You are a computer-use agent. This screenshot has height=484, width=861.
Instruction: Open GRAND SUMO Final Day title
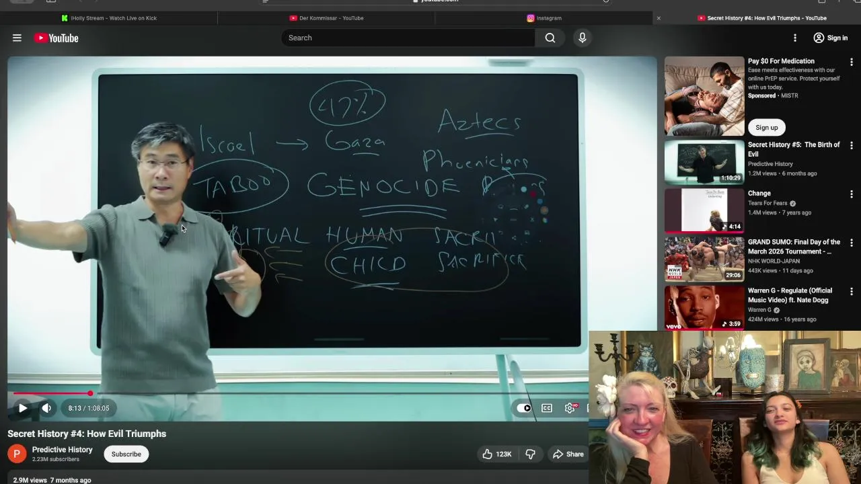pos(794,247)
